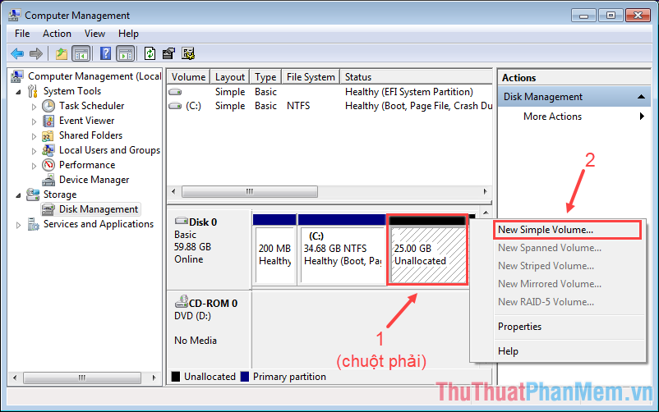Click the Local Users and Groups icon
The width and height of the screenshot is (659, 412).
click(x=48, y=150)
